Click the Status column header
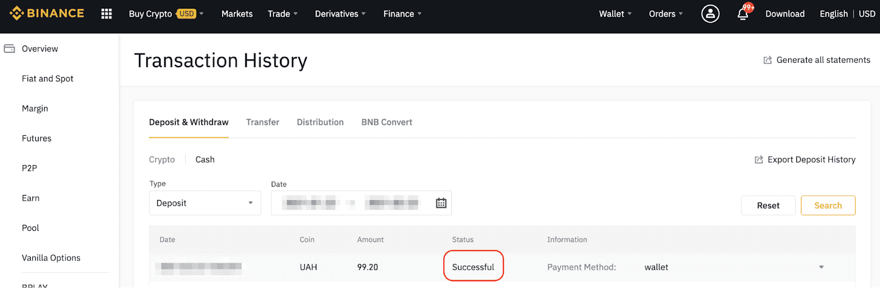 click(x=463, y=240)
